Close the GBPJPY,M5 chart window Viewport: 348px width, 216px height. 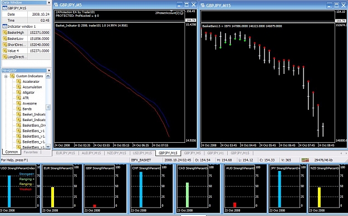(194, 4)
